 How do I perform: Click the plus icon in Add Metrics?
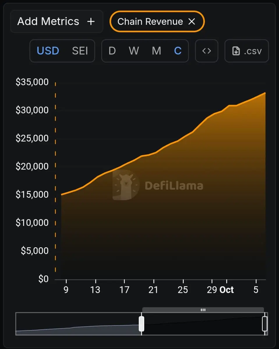tap(91, 22)
